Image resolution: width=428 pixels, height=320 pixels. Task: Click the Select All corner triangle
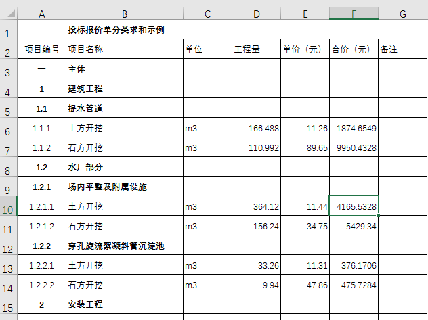pos(8,14)
